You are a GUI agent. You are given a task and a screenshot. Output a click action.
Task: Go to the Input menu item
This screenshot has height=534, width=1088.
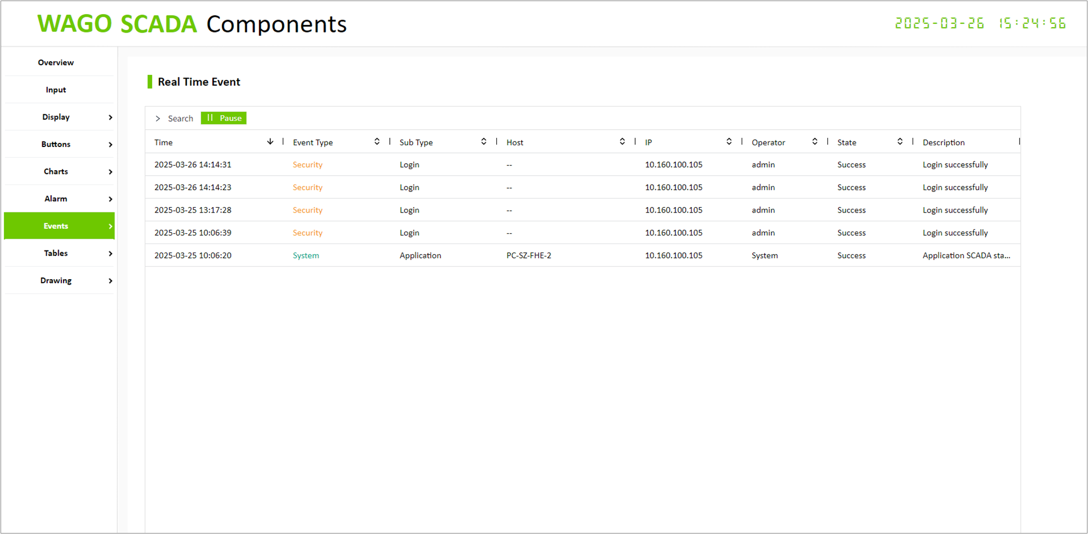[56, 90]
